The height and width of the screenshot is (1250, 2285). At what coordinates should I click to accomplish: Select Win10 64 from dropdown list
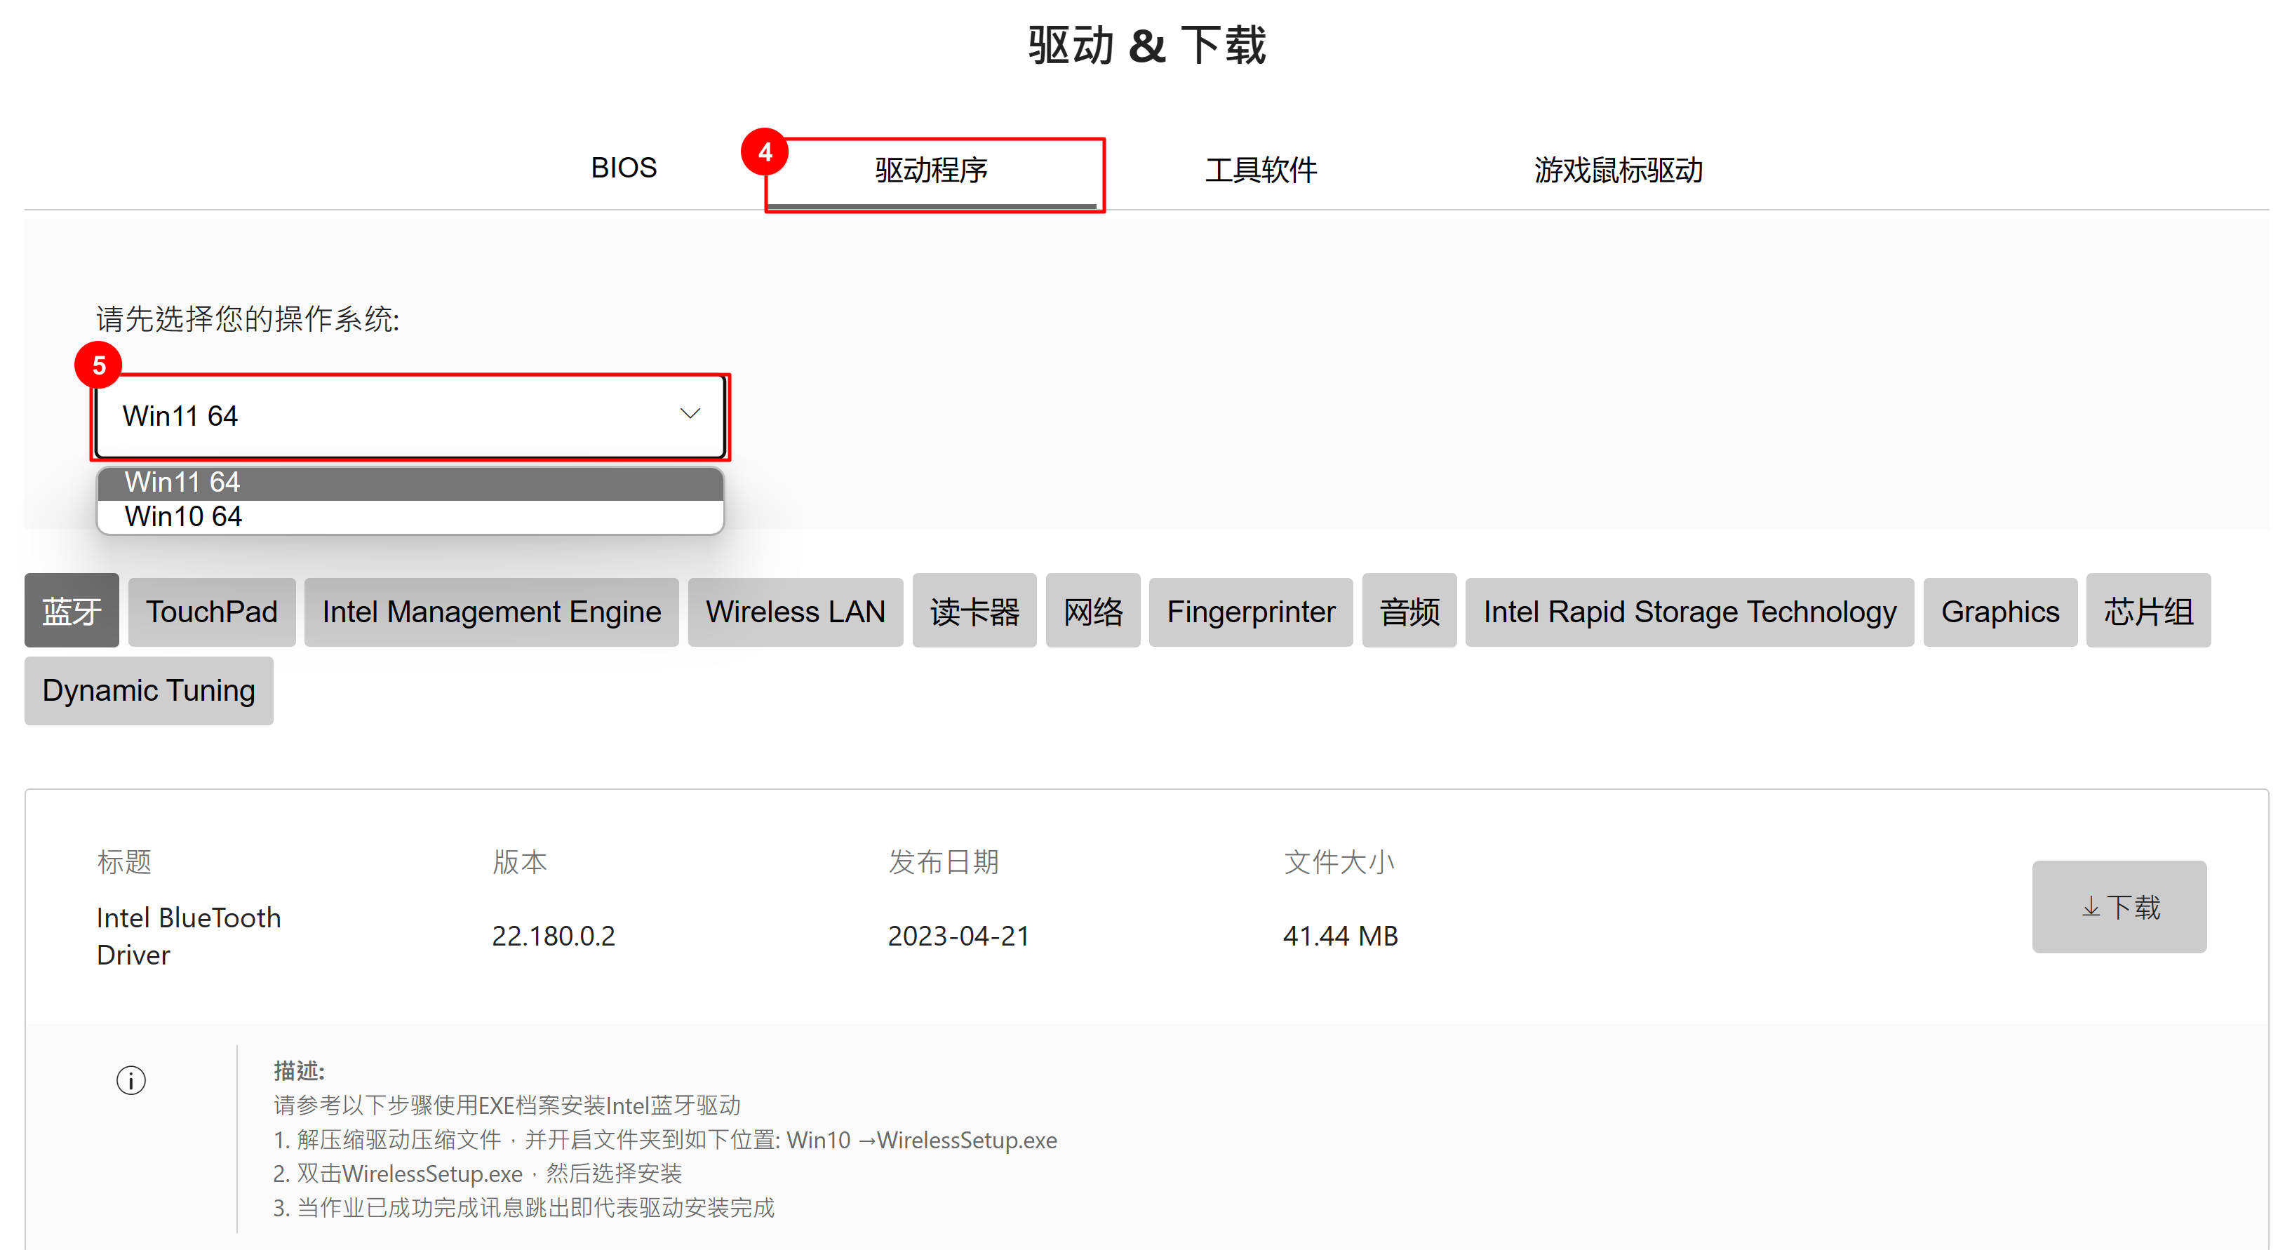tap(409, 516)
